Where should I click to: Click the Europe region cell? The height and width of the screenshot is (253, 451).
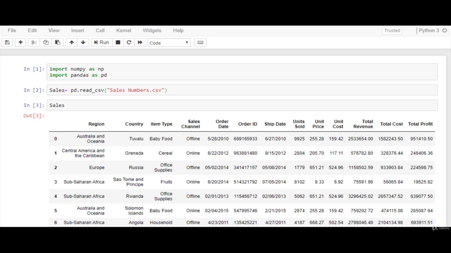97,168
